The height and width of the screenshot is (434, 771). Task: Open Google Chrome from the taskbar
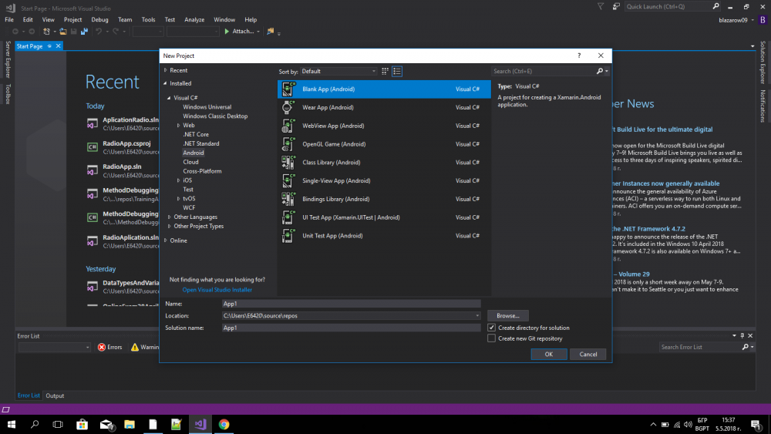[x=224, y=424]
